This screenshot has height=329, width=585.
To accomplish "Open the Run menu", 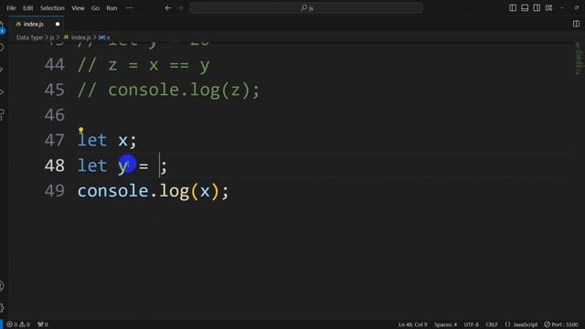I will click(112, 8).
